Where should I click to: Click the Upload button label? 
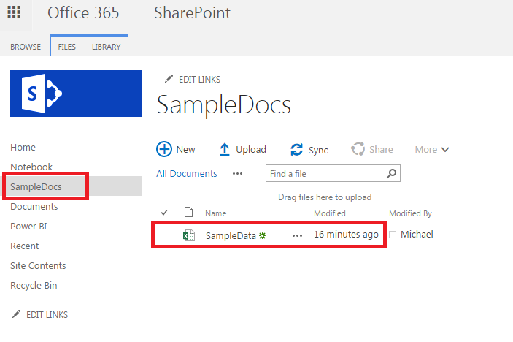tap(251, 149)
